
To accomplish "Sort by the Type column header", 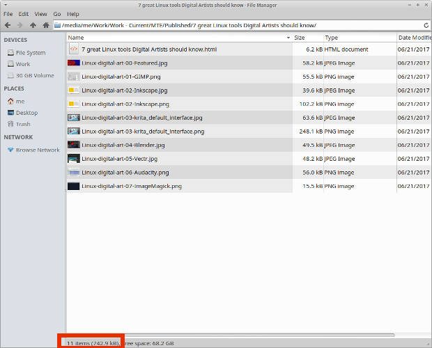I will click(360, 38).
